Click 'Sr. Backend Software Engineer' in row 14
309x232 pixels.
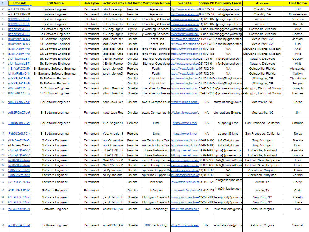click(x=55, y=69)
